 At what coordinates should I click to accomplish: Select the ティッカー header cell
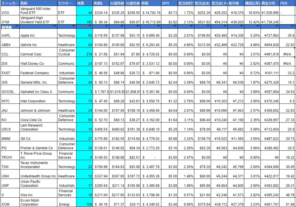point(10,3)
